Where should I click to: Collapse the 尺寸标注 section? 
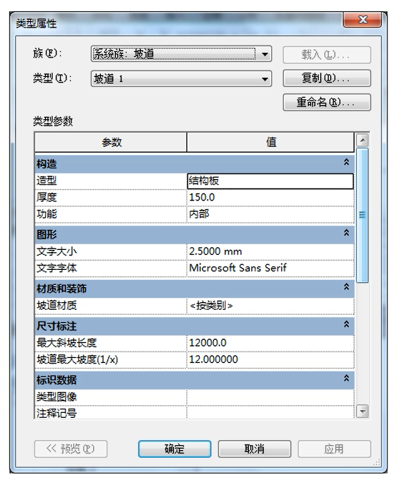coord(347,325)
